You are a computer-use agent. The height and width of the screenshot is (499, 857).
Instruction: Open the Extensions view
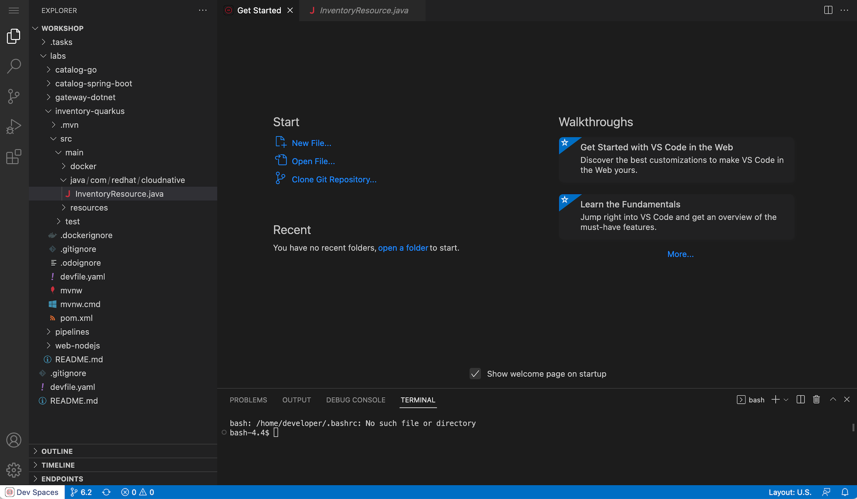coord(14,156)
